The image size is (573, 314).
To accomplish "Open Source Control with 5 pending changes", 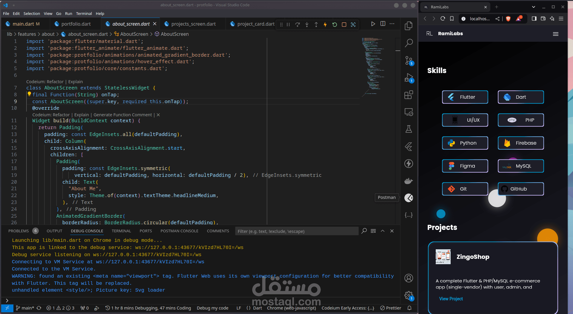I will pos(409,61).
